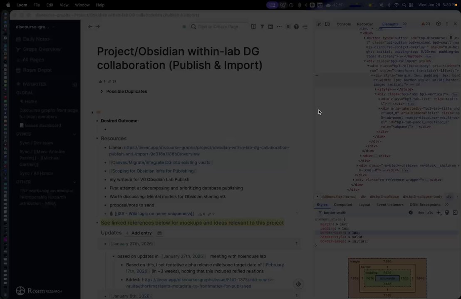Open the Linear project overview link
This screenshot has height=299, width=461.
click(199, 150)
